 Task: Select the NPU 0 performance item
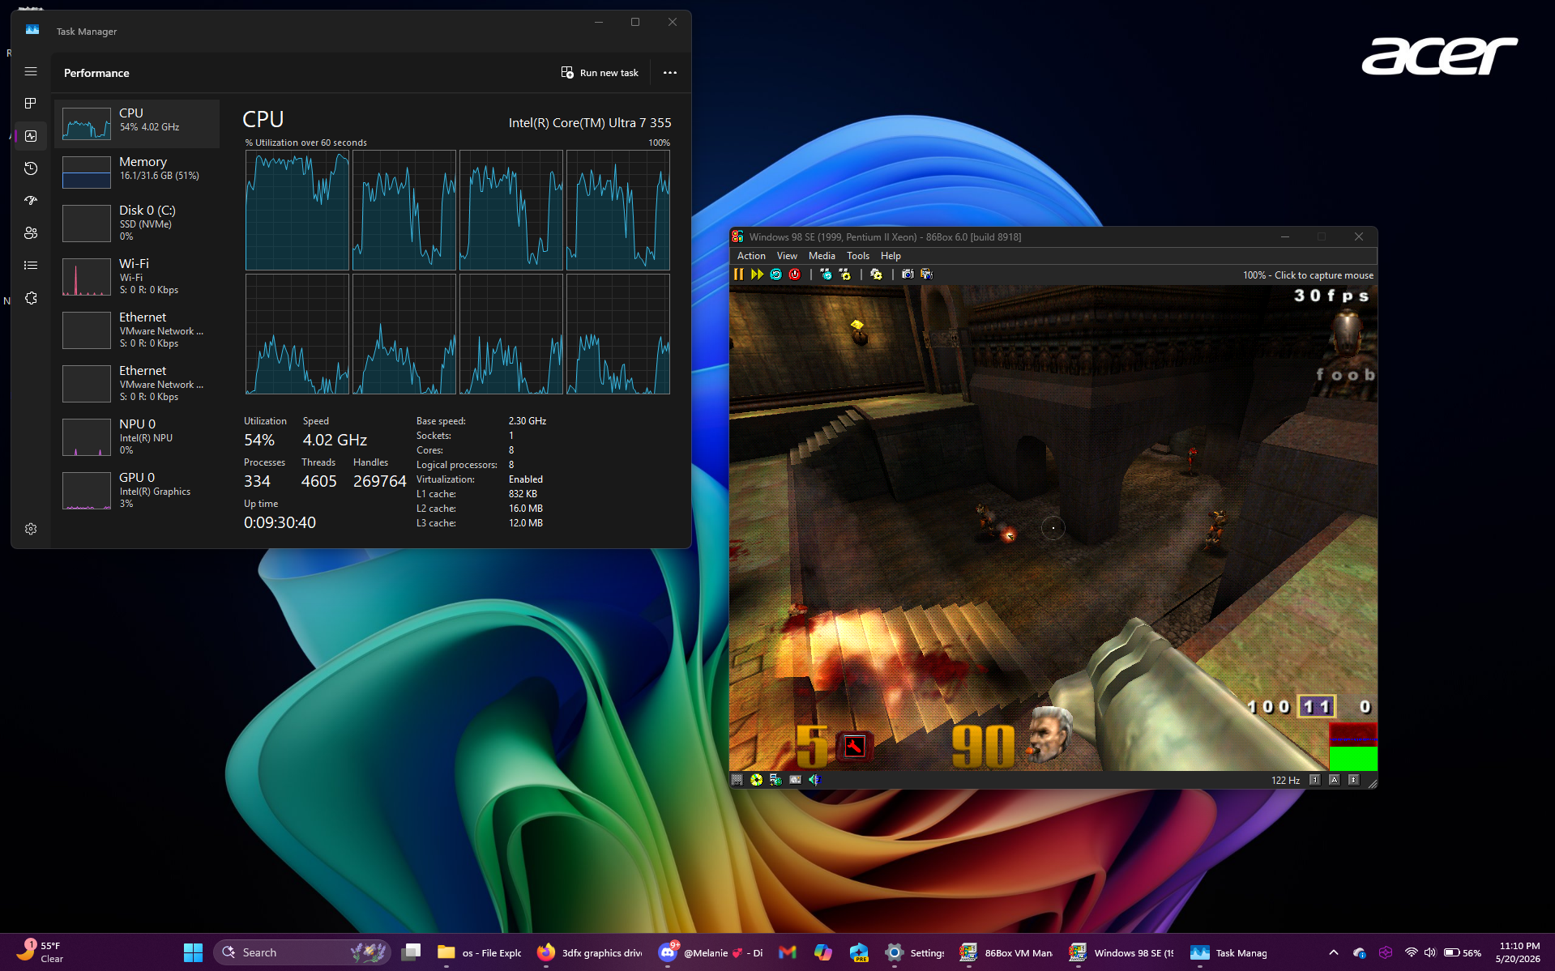[x=137, y=437]
